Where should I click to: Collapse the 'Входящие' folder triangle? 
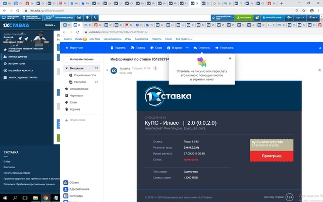pyautogui.click(x=67, y=68)
